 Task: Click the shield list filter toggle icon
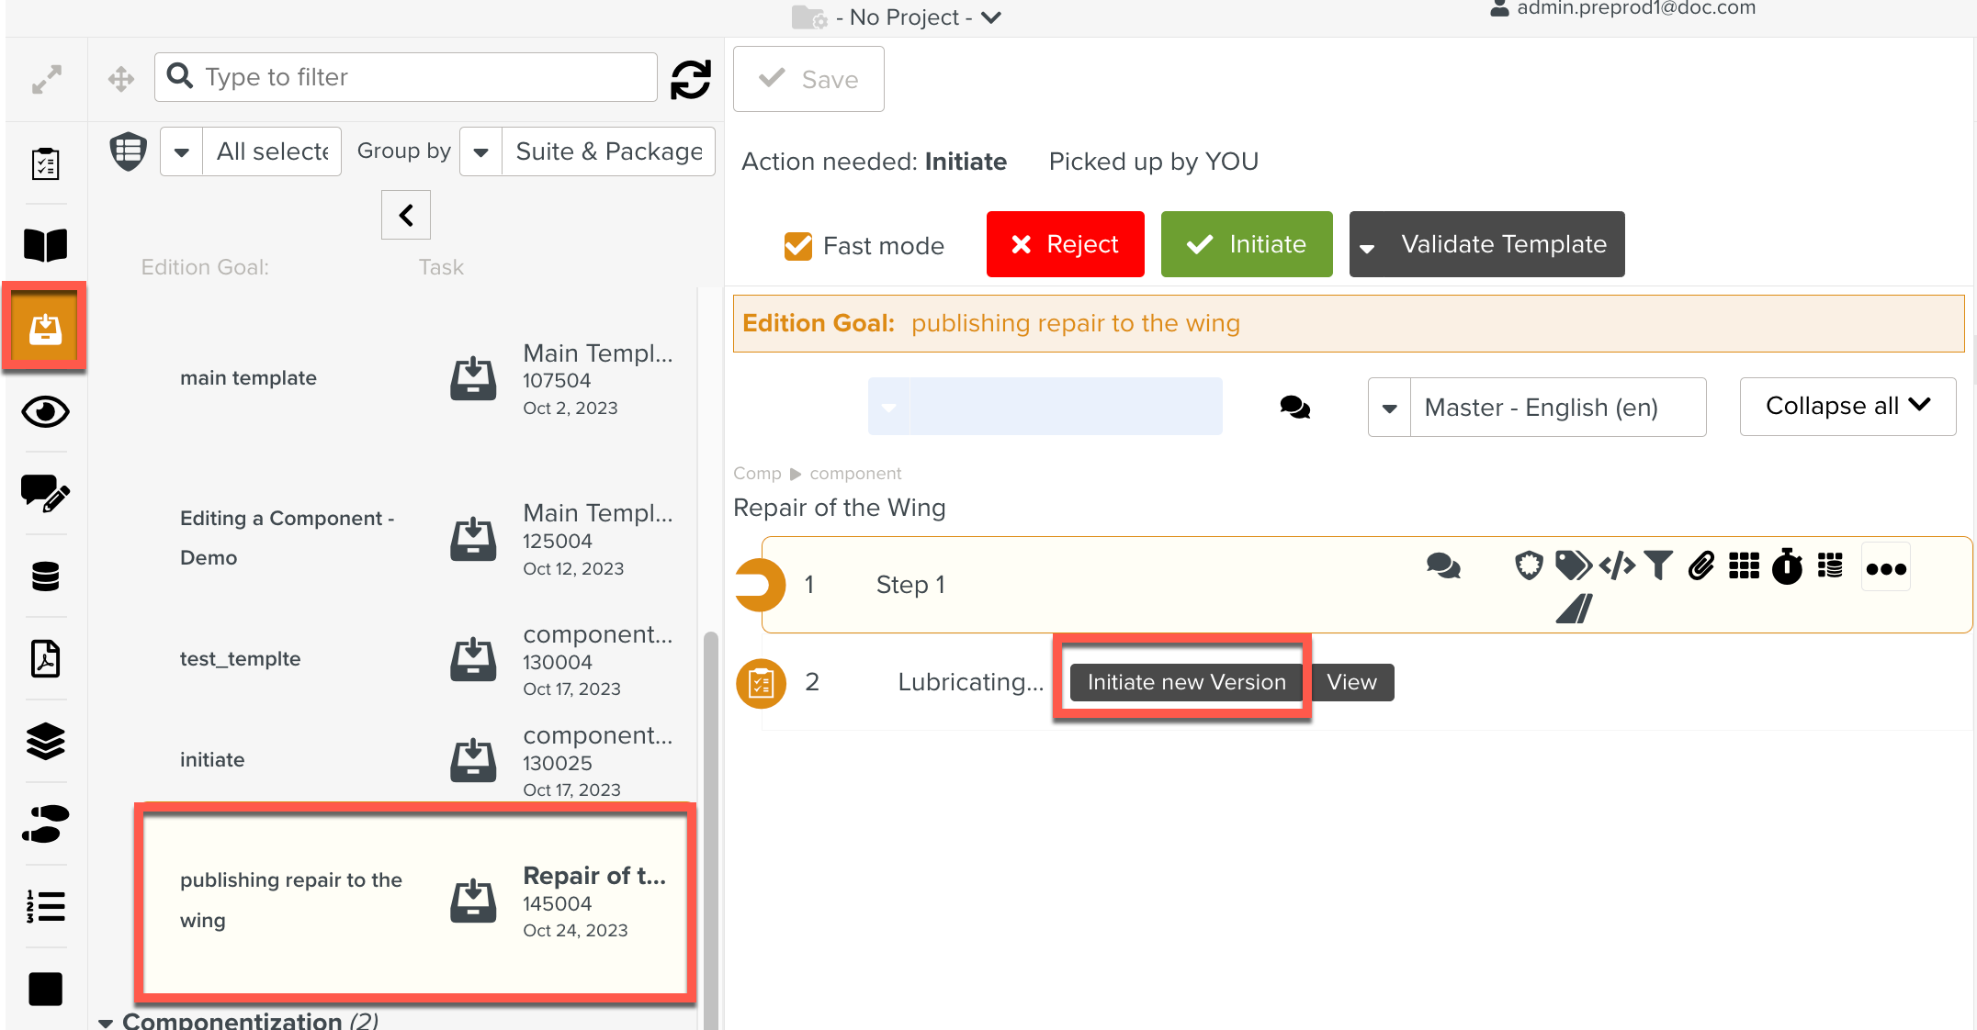[x=129, y=151]
